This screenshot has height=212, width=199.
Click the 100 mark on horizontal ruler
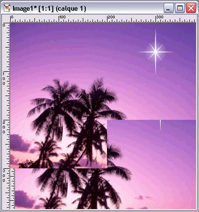click(62, 17)
